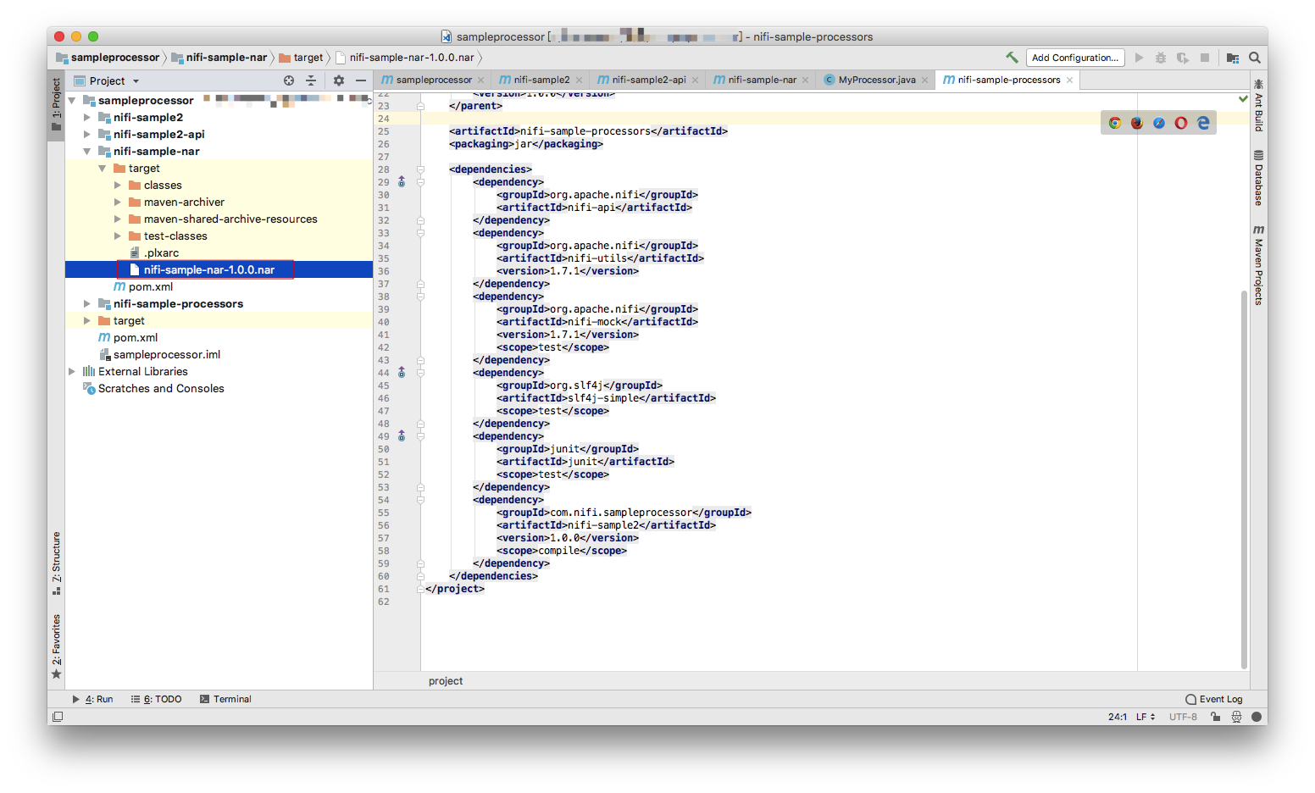
Task: Open the Terminal tool window
Action: pos(225,700)
